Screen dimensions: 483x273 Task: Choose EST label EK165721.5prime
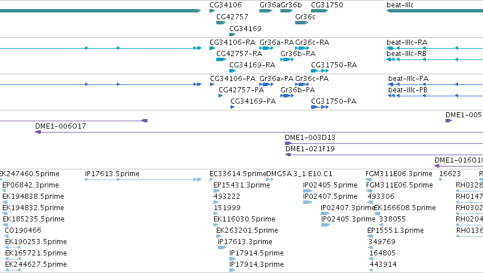[x=36, y=253]
